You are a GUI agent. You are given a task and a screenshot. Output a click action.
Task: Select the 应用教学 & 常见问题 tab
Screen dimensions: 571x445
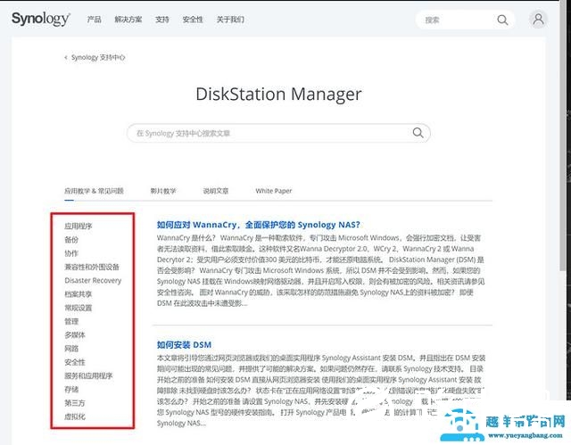pos(94,191)
